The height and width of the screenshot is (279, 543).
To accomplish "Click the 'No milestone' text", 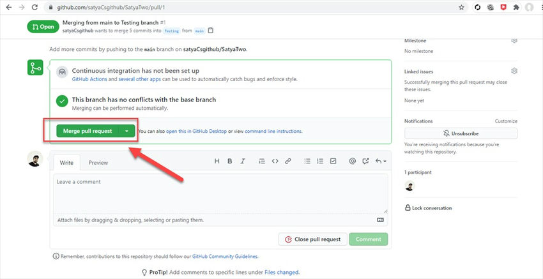I will pyautogui.click(x=418, y=51).
